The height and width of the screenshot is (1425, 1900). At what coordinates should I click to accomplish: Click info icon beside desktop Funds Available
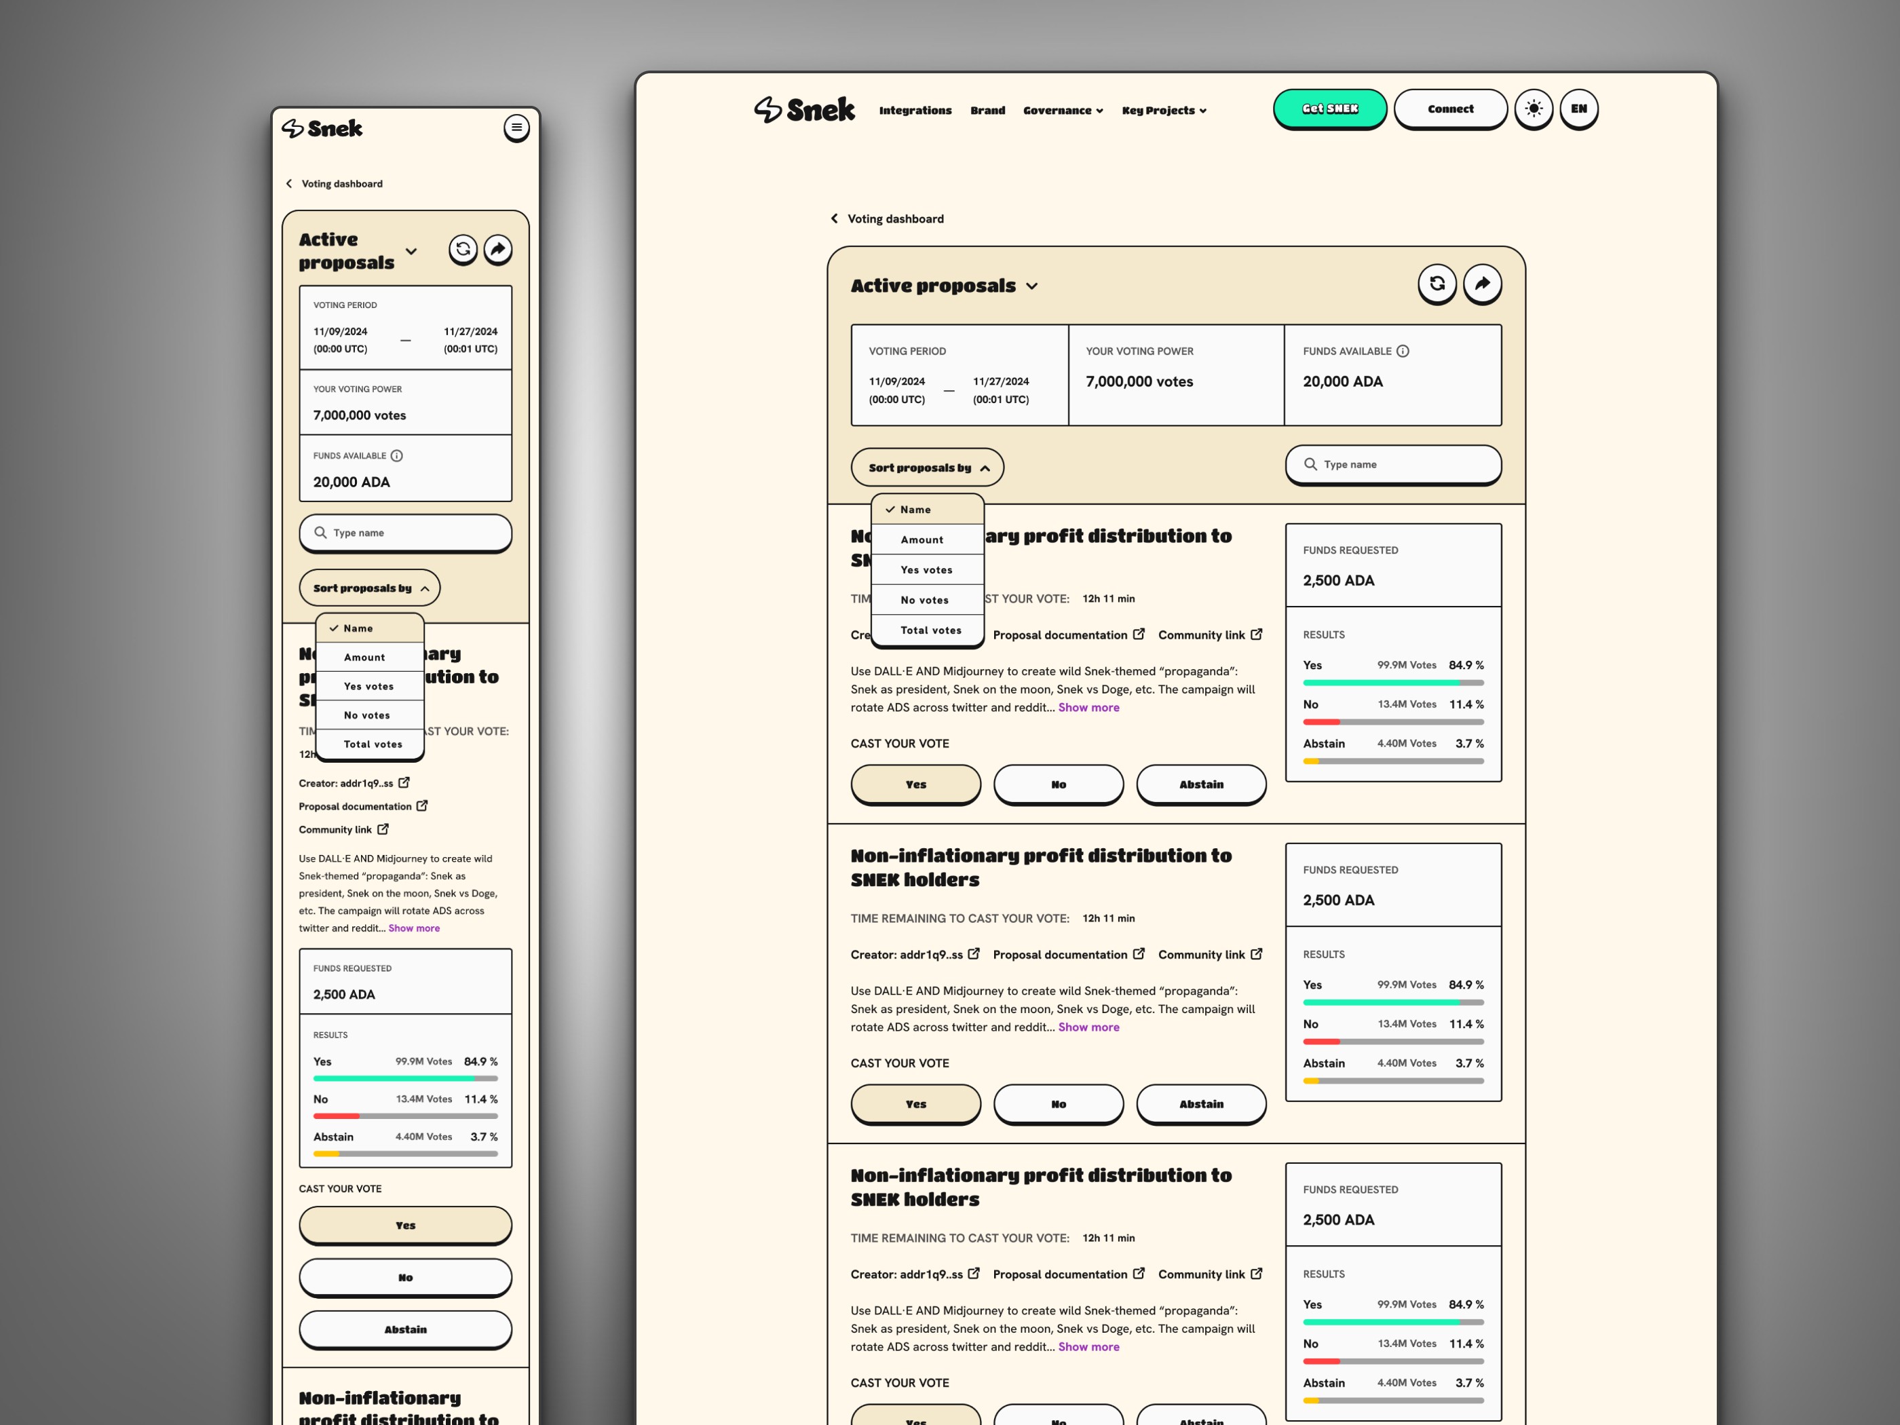[1403, 351]
